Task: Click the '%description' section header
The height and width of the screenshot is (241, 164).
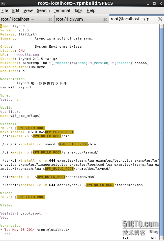Action: 13,79
